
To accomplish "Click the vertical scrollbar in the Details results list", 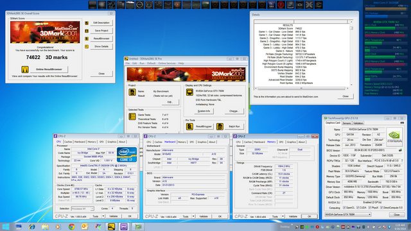I will point(351,54).
